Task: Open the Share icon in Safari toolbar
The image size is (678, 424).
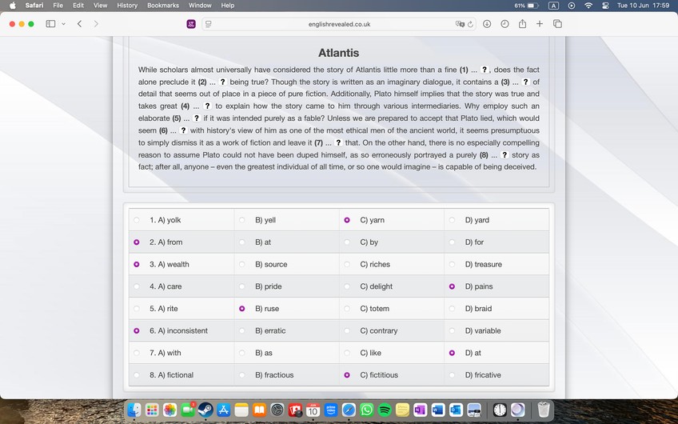Action: click(522, 24)
